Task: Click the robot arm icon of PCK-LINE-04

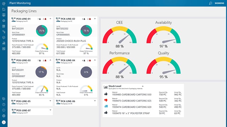Action: (x=58, y=61)
